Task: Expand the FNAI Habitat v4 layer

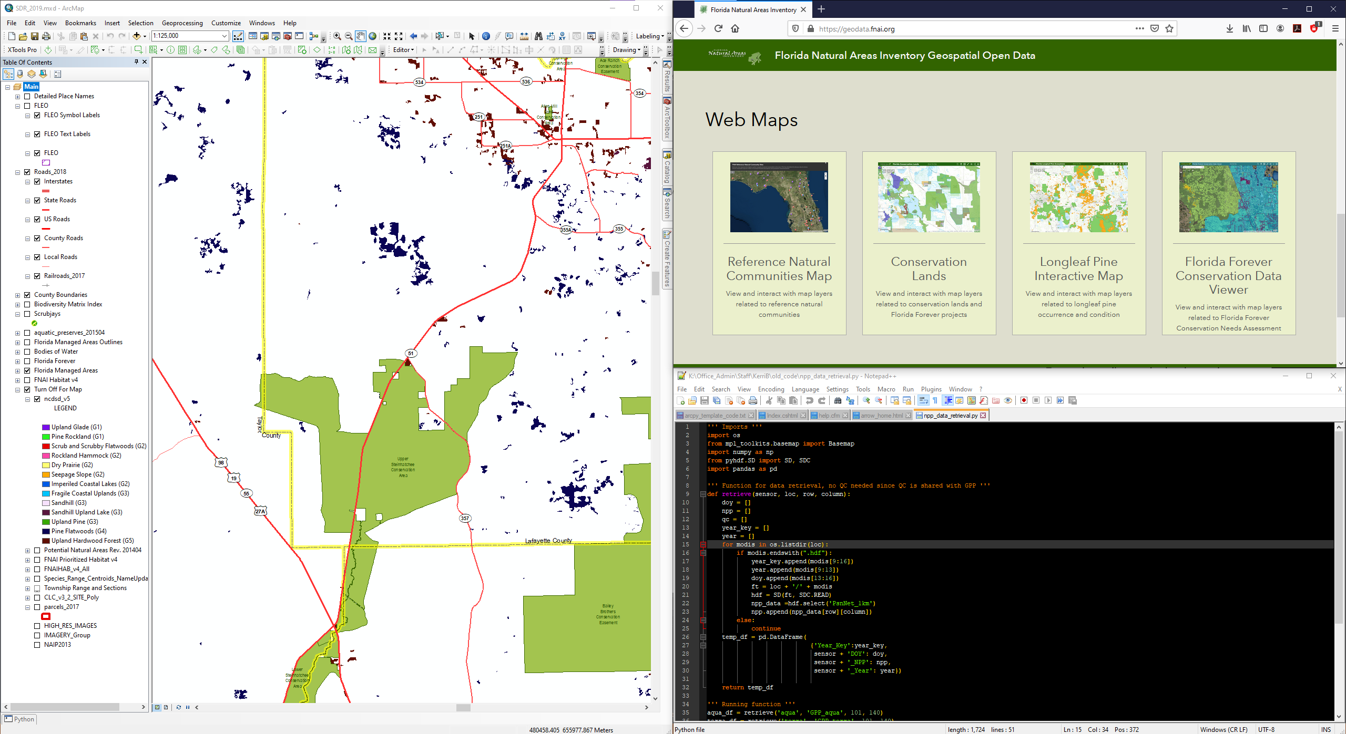Action: (17, 380)
